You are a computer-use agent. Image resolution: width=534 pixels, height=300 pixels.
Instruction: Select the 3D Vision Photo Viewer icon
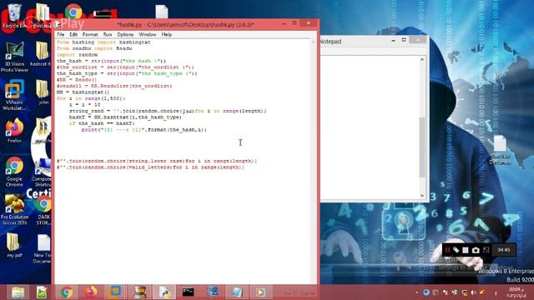(x=14, y=57)
